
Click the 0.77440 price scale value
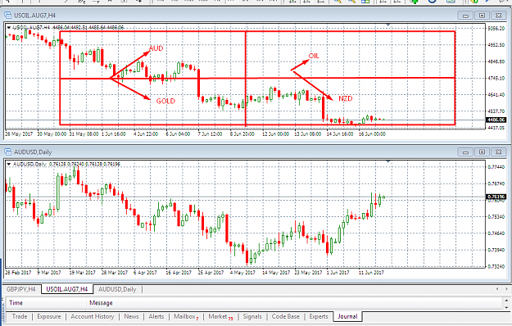496,167
